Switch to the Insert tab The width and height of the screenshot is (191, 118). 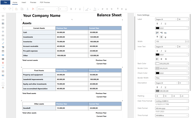pyautogui.click(x=24, y=2)
